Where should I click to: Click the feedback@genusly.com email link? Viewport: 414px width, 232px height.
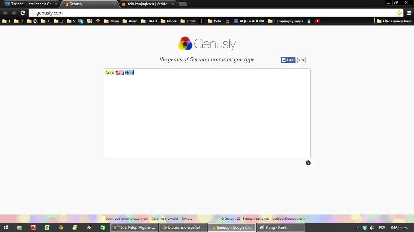click(288, 219)
